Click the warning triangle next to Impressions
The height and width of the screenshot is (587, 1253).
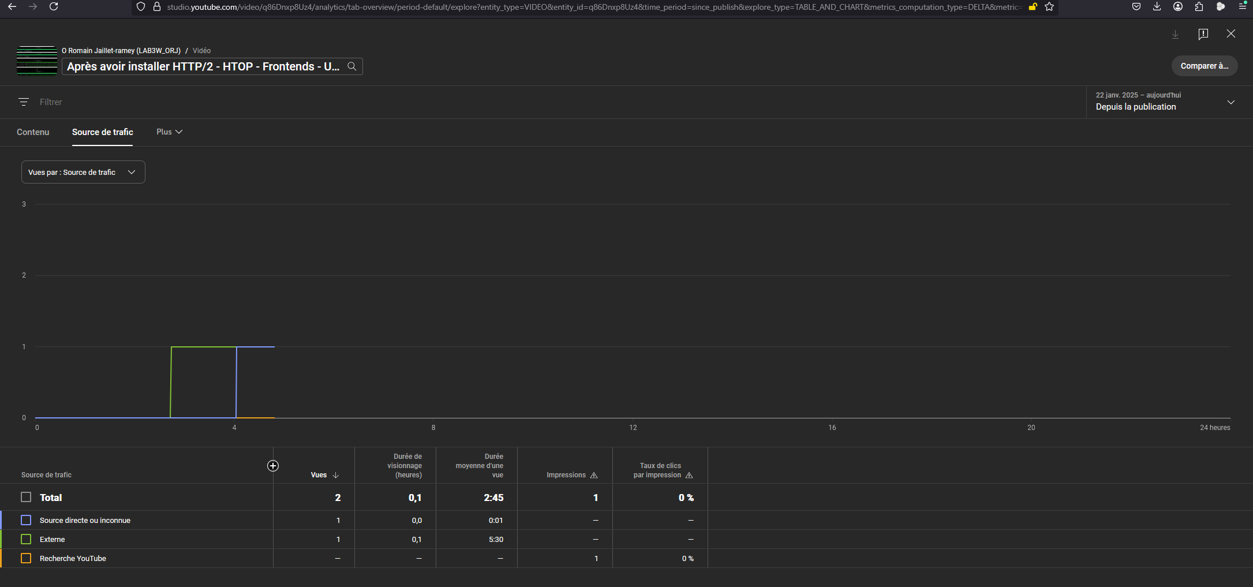click(x=594, y=475)
